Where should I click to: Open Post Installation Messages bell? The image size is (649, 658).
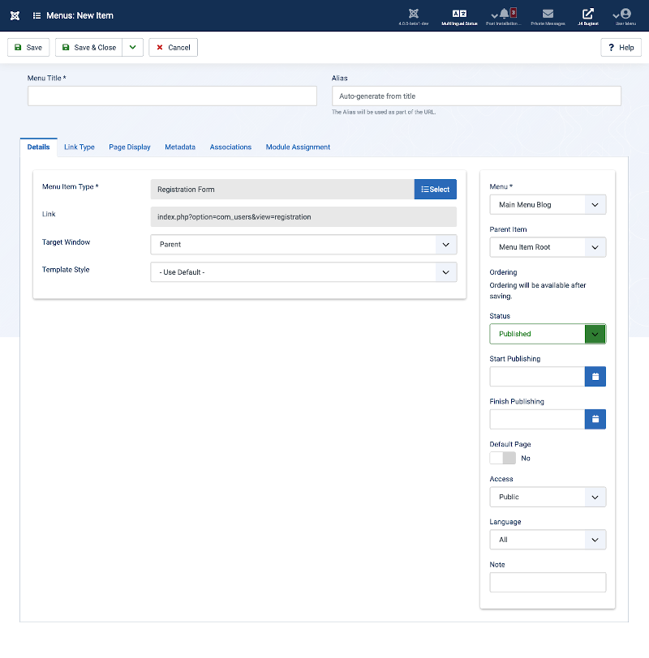tap(503, 15)
